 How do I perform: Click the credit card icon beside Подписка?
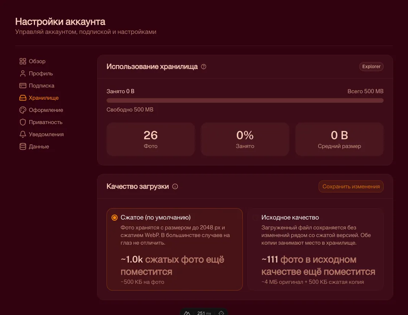23,86
